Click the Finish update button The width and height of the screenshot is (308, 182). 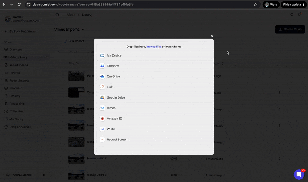click(x=292, y=5)
